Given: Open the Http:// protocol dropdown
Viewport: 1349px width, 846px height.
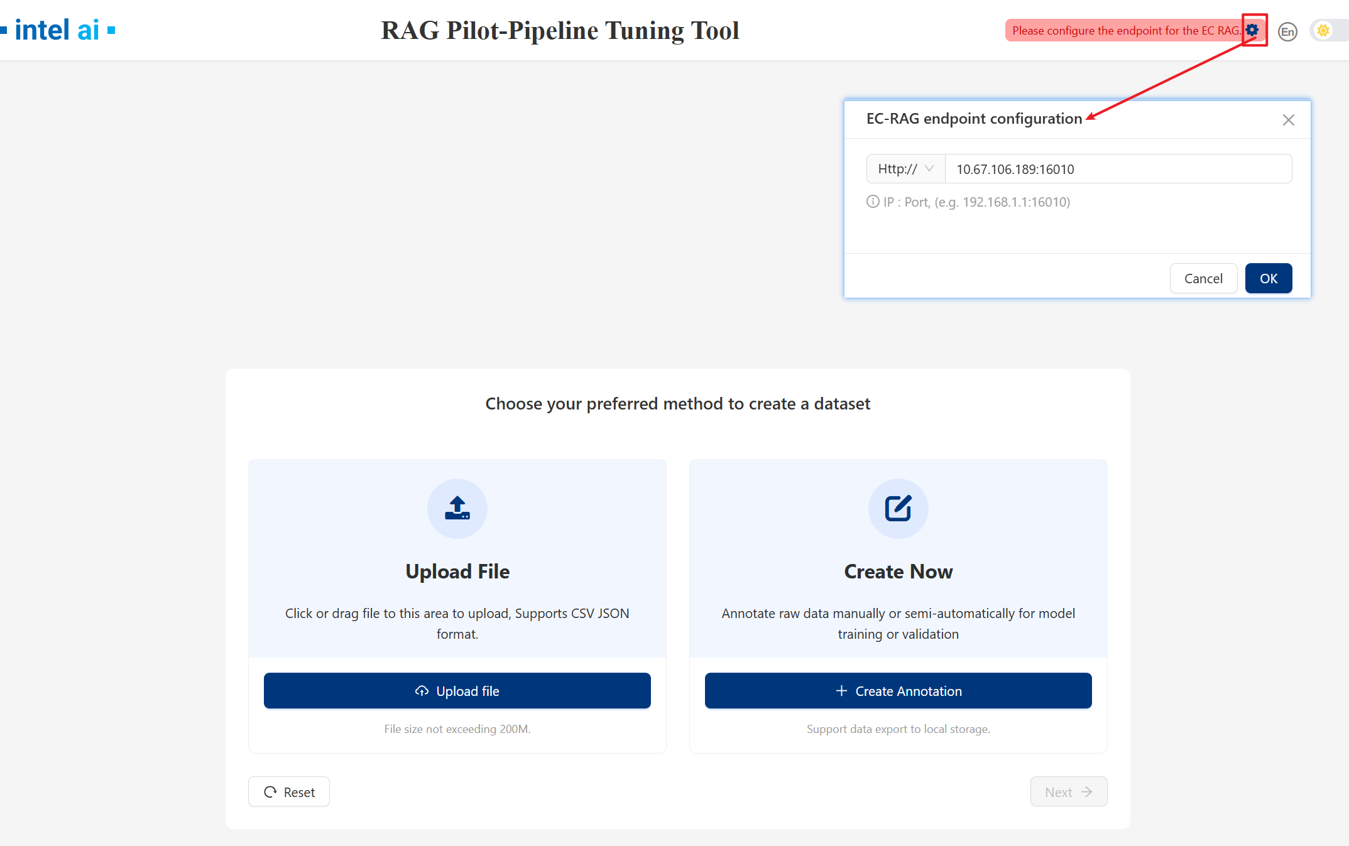Looking at the screenshot, I should tap(905, 168).
